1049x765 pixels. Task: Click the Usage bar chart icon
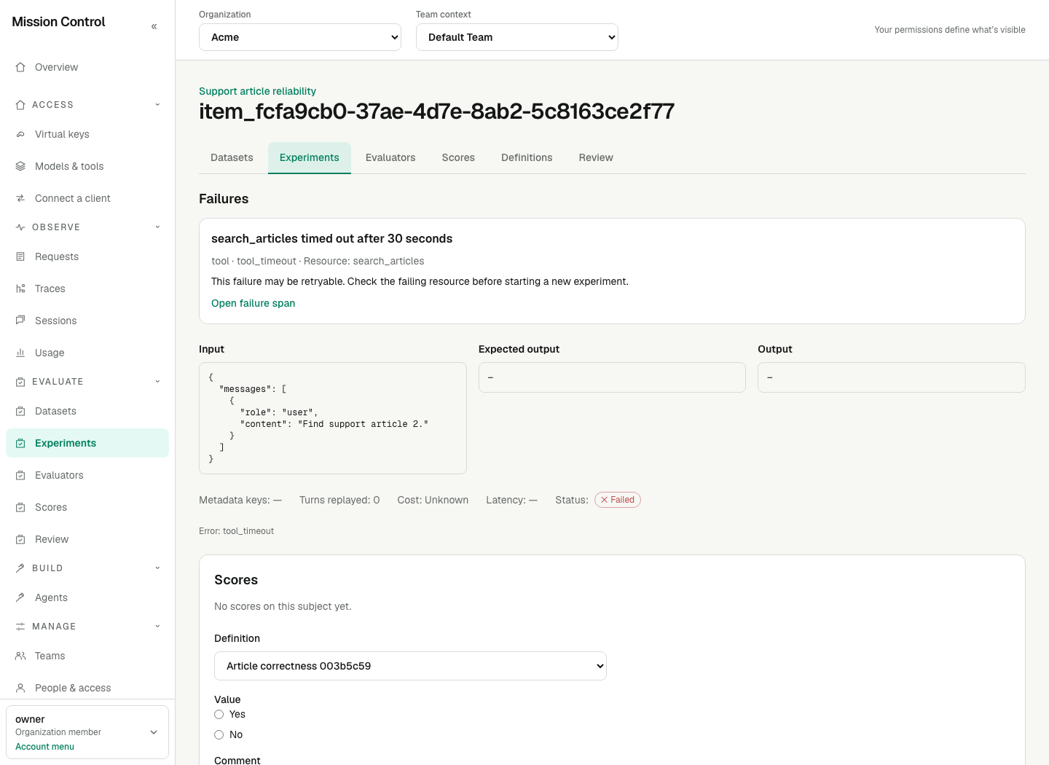coord(20,353)
